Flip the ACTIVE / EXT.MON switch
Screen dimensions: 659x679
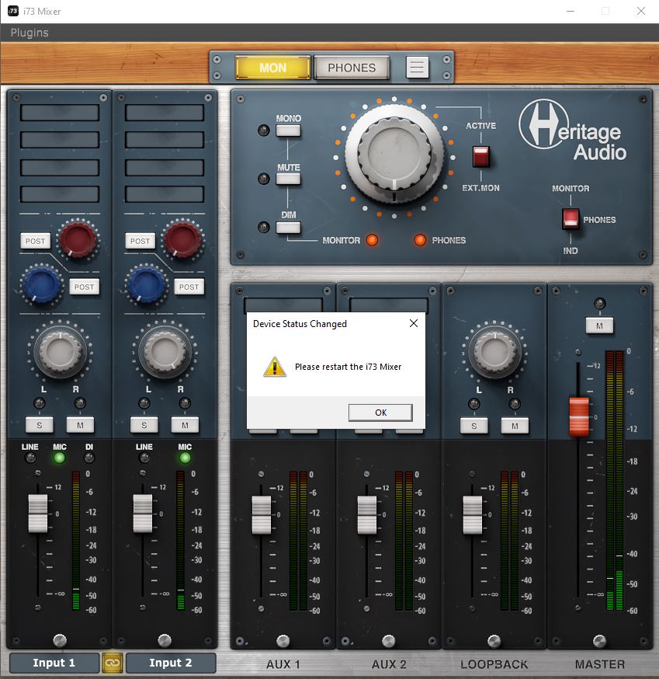point(480,157)
